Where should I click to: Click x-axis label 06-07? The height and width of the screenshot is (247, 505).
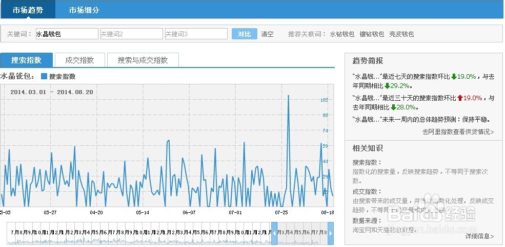tap(189, 212)
